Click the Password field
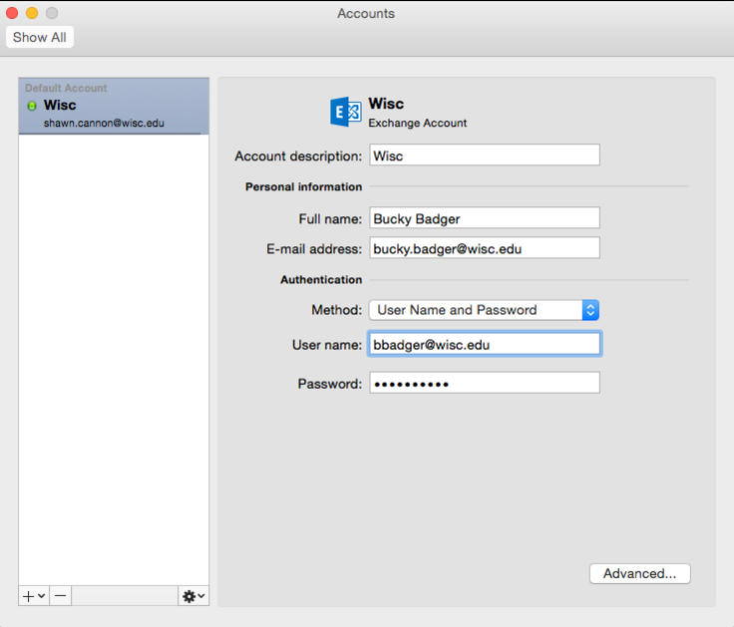This screenshot has width=734, height=627. pyautogui.click(x=484, y=383)
